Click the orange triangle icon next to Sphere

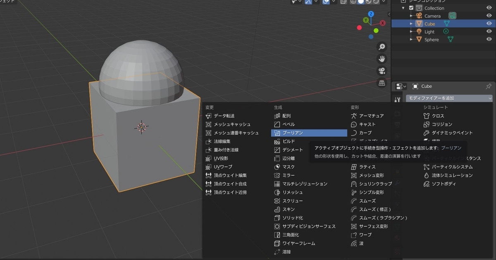point(419,39)
